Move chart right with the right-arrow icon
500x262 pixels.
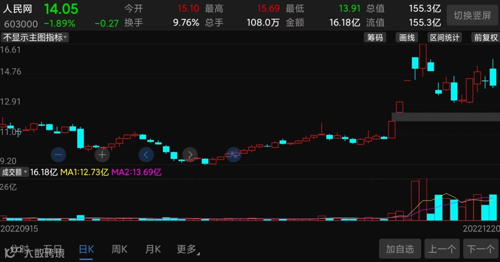coord(190,155)
